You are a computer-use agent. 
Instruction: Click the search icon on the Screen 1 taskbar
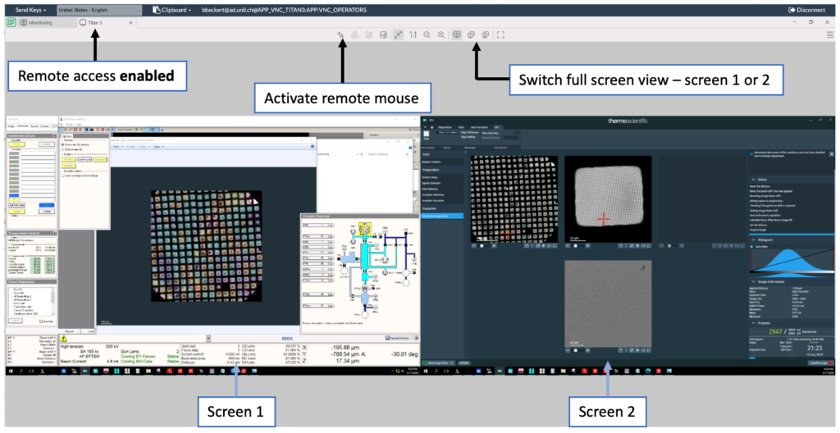click(22, 371)
